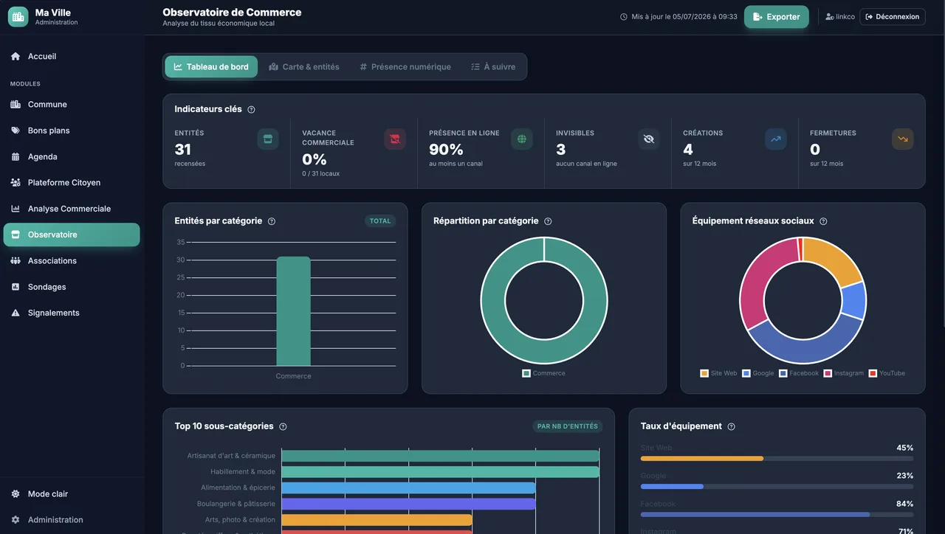Click the 31 entités recensées value
This screenshot has width=945, height=534.
point(183,150)
